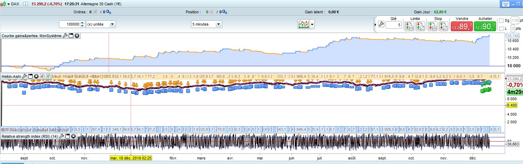Close the Heikin-Ashi panel
This screenshot has height=164, width=523.
[36, 76]
